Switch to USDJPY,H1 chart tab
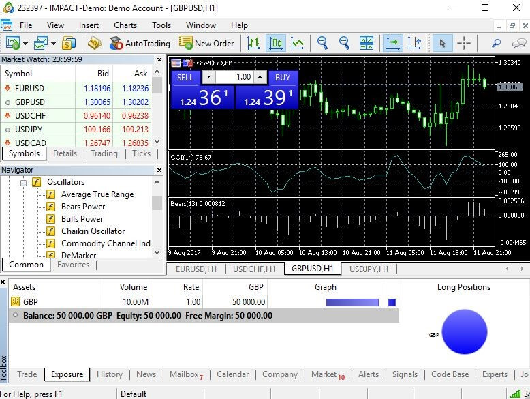This screenshot has height=399, width=530. point(369,269)
